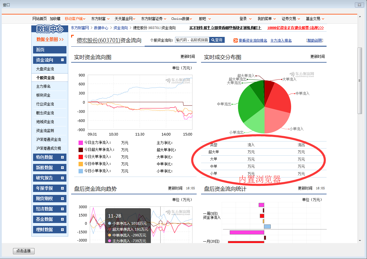Click the vertical scrollbar thumb

point(360,80)
